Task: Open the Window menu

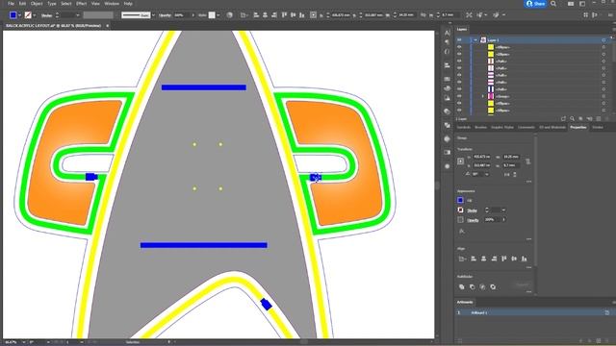Action: coord(112,4)
